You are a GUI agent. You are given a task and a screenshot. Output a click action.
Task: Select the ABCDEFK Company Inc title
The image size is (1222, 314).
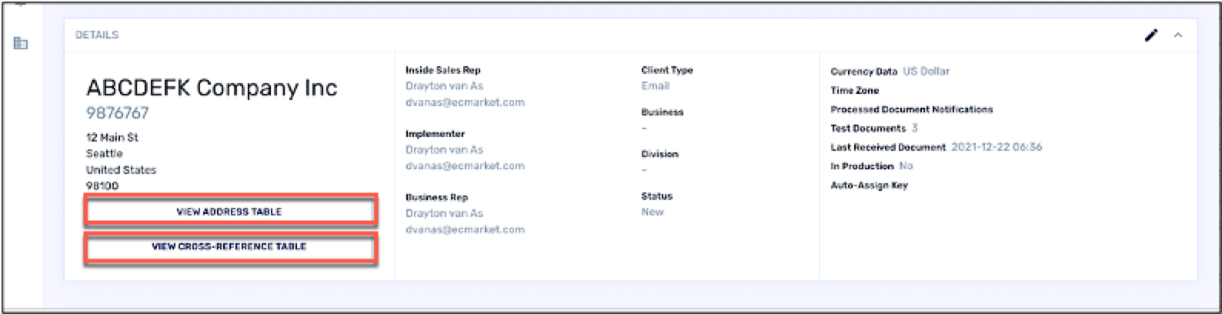point(212,87)
